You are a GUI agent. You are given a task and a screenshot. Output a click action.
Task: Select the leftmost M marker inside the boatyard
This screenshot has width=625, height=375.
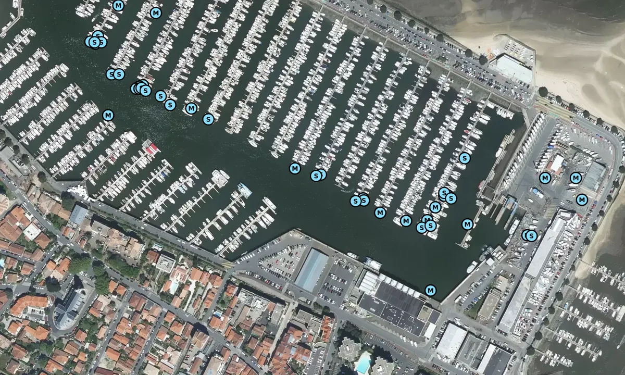click(545, 178)
